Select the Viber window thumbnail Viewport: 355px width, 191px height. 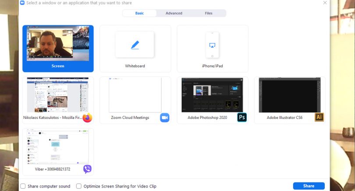pyautogui.click(x=58, y=146)
